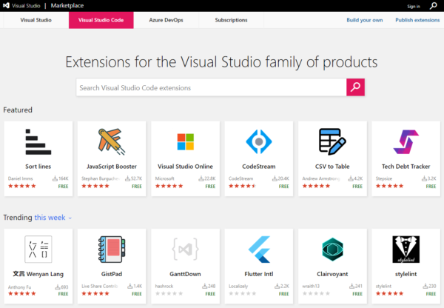
Task: Expand the Trending 'this week' dropdown
Action: (53, 218)
